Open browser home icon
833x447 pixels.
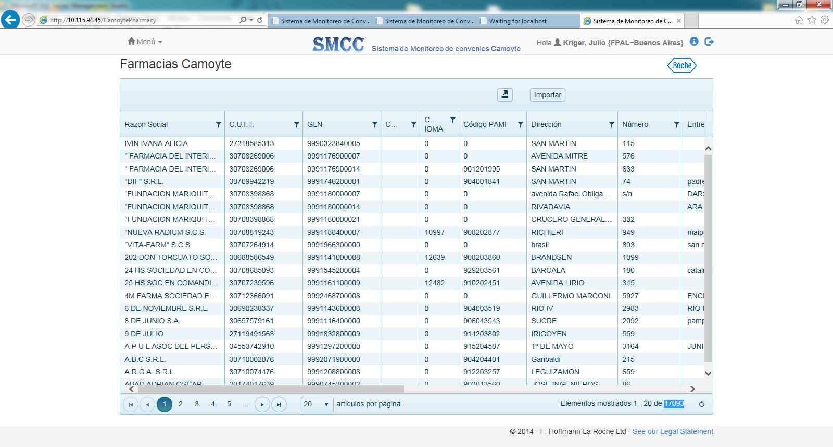click(x=799, y=20)
